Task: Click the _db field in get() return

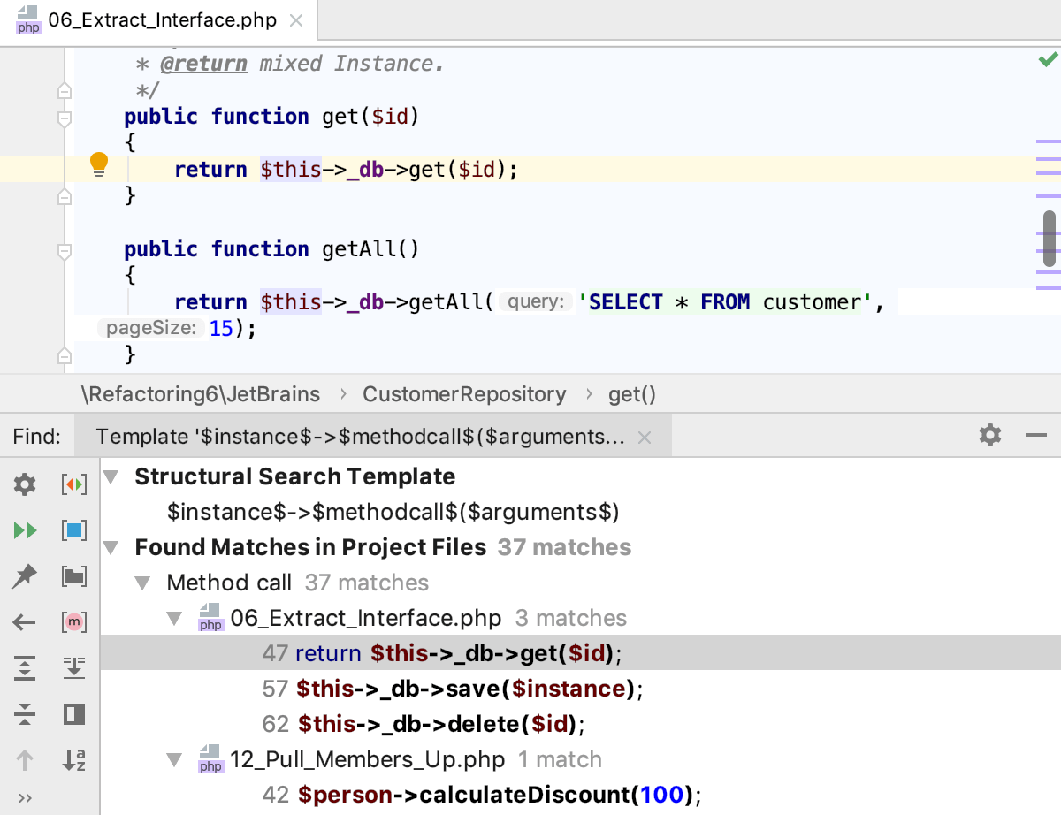Action: coord(365,170)
